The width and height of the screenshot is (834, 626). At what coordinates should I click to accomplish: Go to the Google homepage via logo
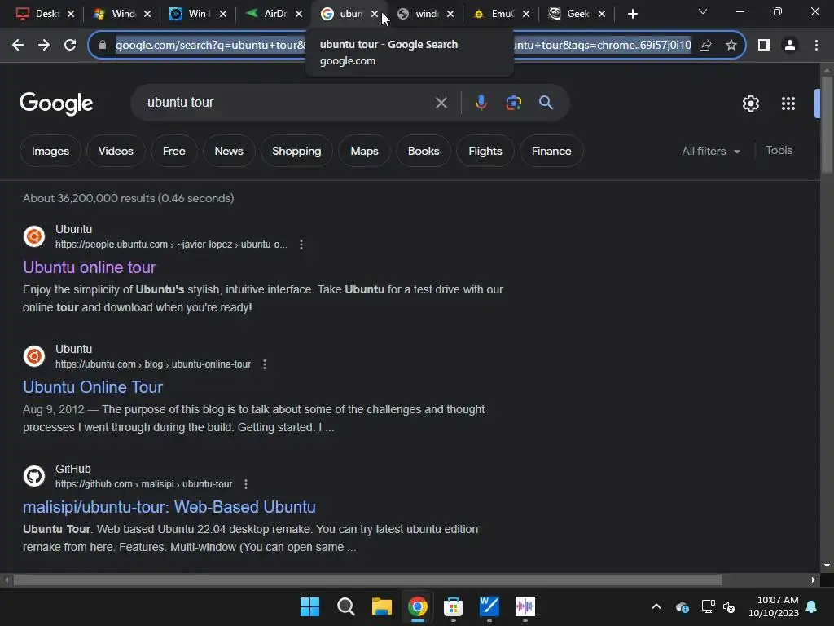pos(56,104)
